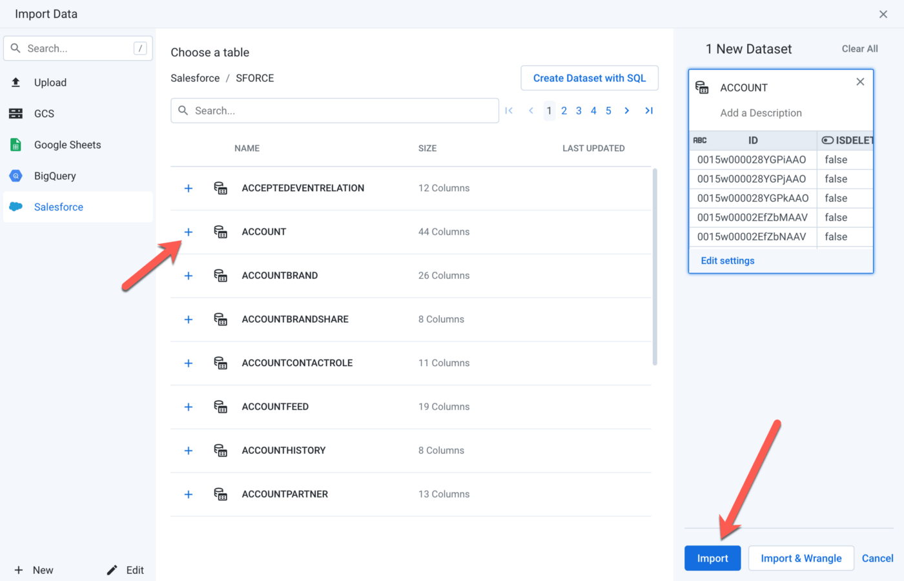Focus the sidebar Search field
904x581 pixels.
pos(78,48)
